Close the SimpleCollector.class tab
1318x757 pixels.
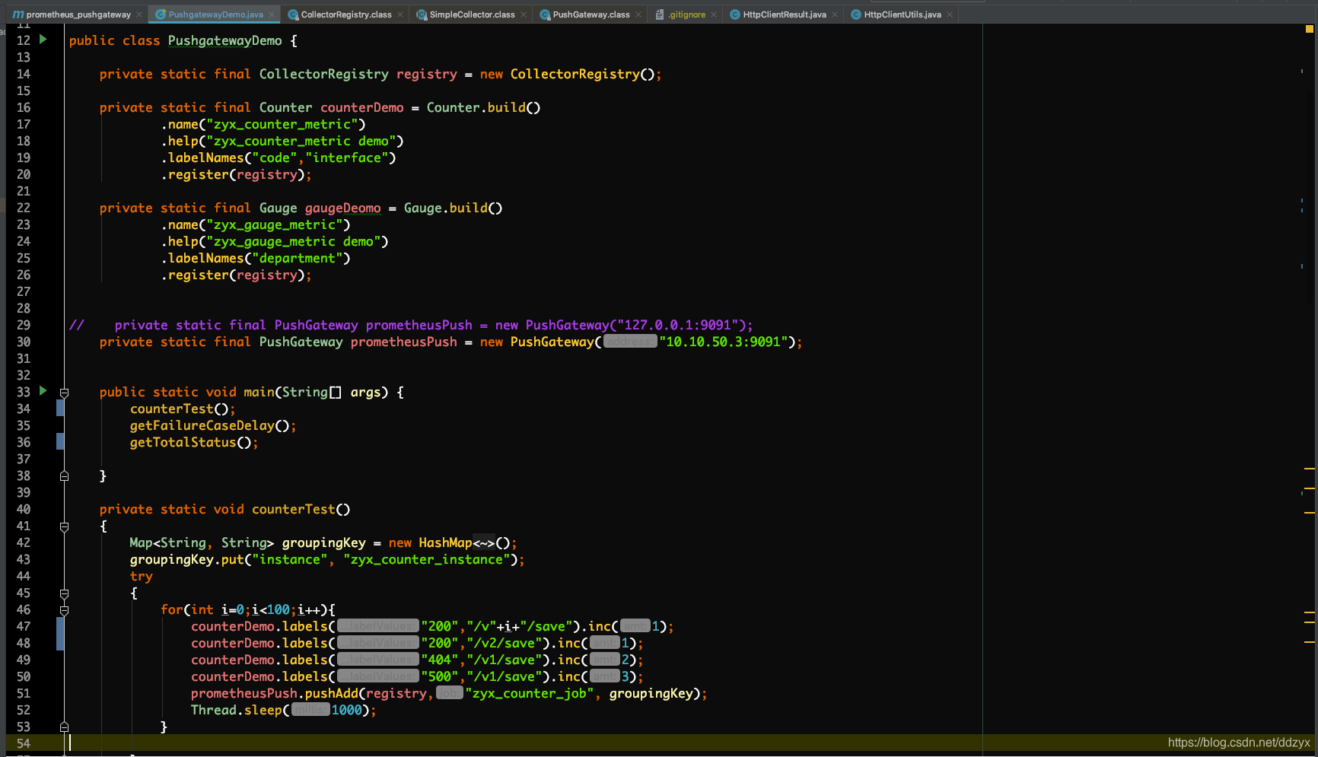pyautogui.click(x=524, y=14)
